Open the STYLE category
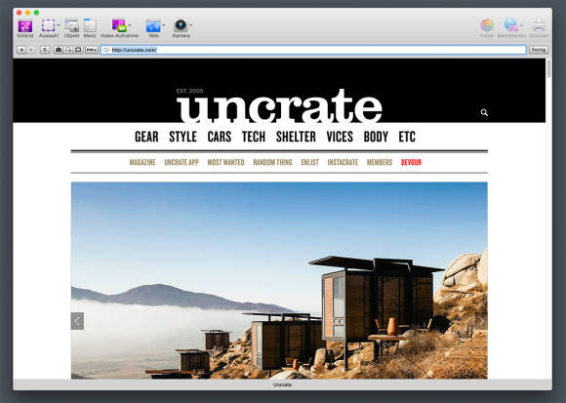The height and width of the screenshot is (403, 566). (183, 137)
